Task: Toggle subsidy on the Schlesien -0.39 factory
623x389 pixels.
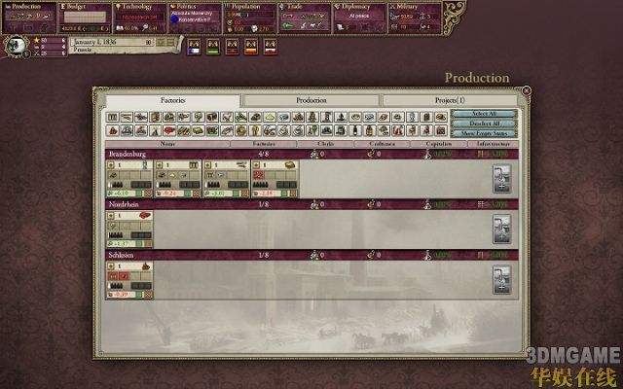Action: [x=139, y=294]
